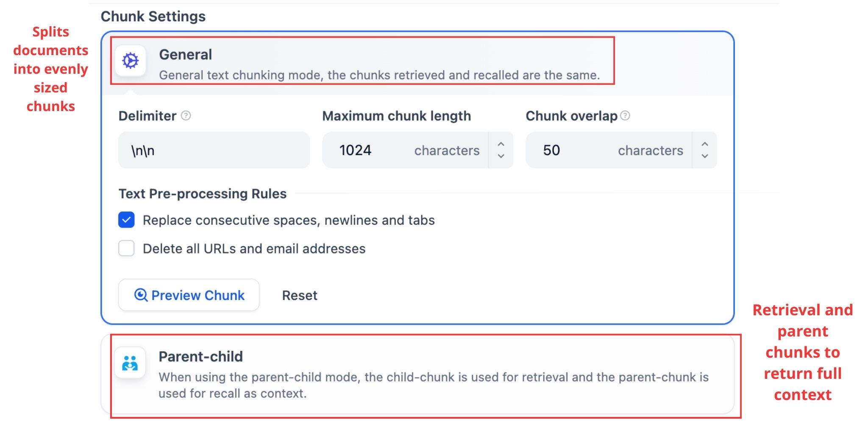This screenshot has height=425, width=868.
Task: Reset the chunk settings to defaults
Action: (x=299, y=295)
